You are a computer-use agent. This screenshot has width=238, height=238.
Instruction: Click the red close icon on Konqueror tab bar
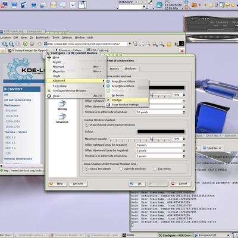coord(182,51)
